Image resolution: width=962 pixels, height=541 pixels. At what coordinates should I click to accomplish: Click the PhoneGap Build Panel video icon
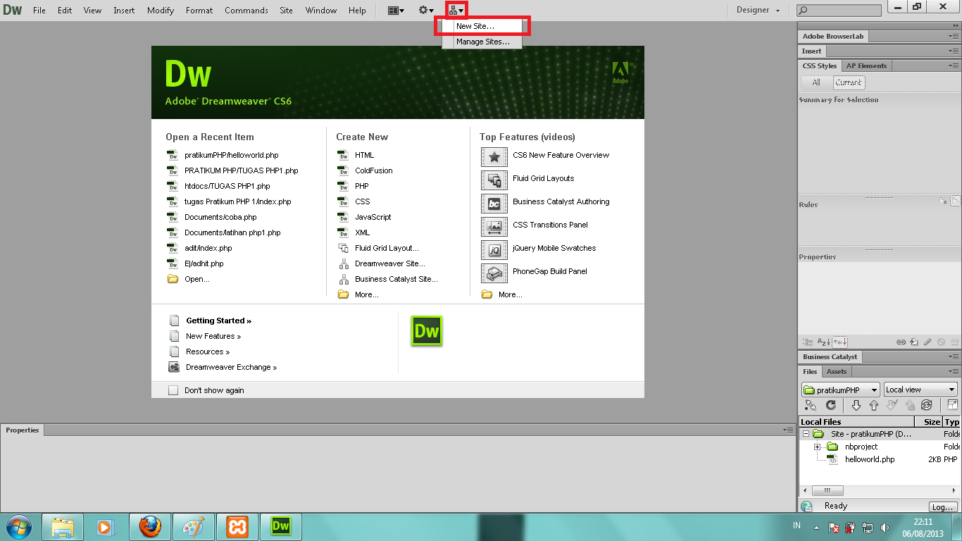(x=494, y=273)
